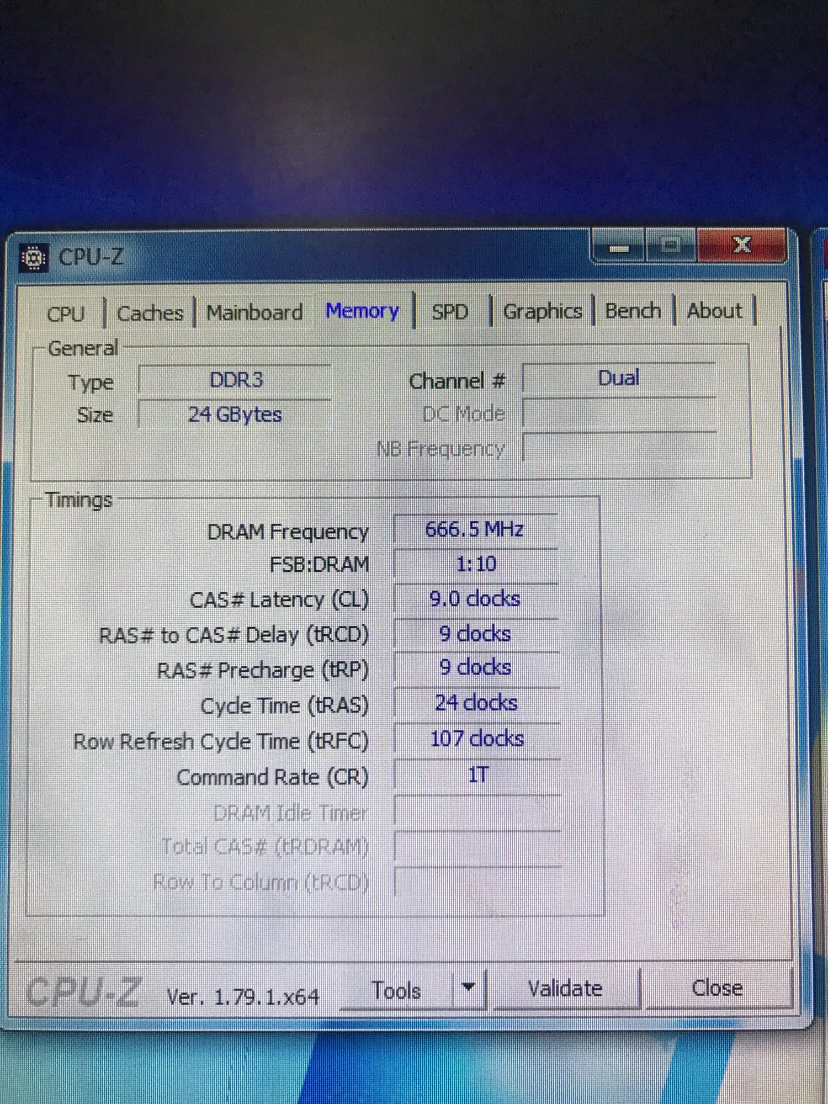Viewport: 828px width, 1104px height.
Task: Select the DRAM Frequency value 666.5 MHz
Action: coord(475,530)
